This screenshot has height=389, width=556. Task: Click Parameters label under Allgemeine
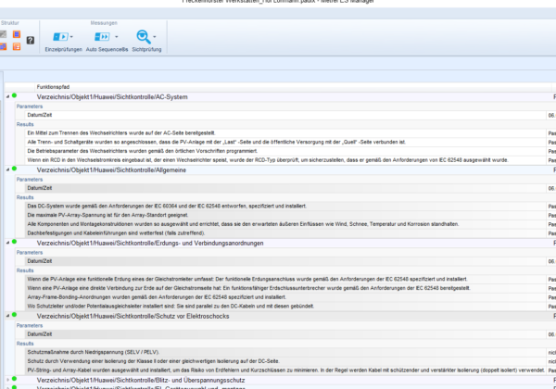point(30,180)
